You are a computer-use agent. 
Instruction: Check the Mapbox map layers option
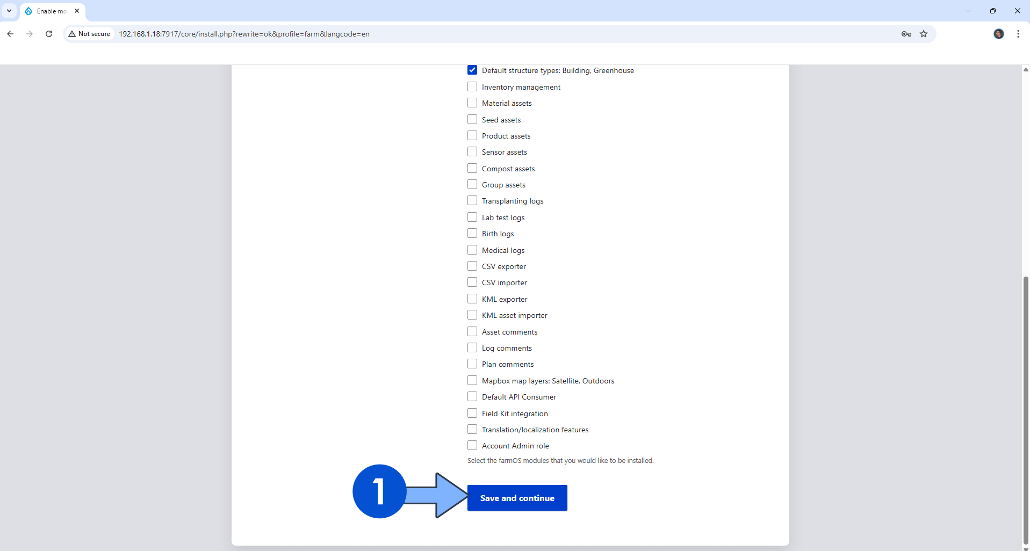(472, 381)
